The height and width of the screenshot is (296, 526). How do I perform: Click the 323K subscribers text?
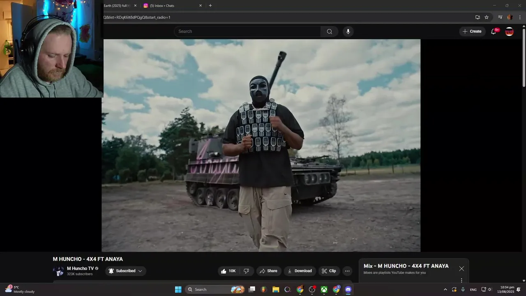click(x=80, y=274)
